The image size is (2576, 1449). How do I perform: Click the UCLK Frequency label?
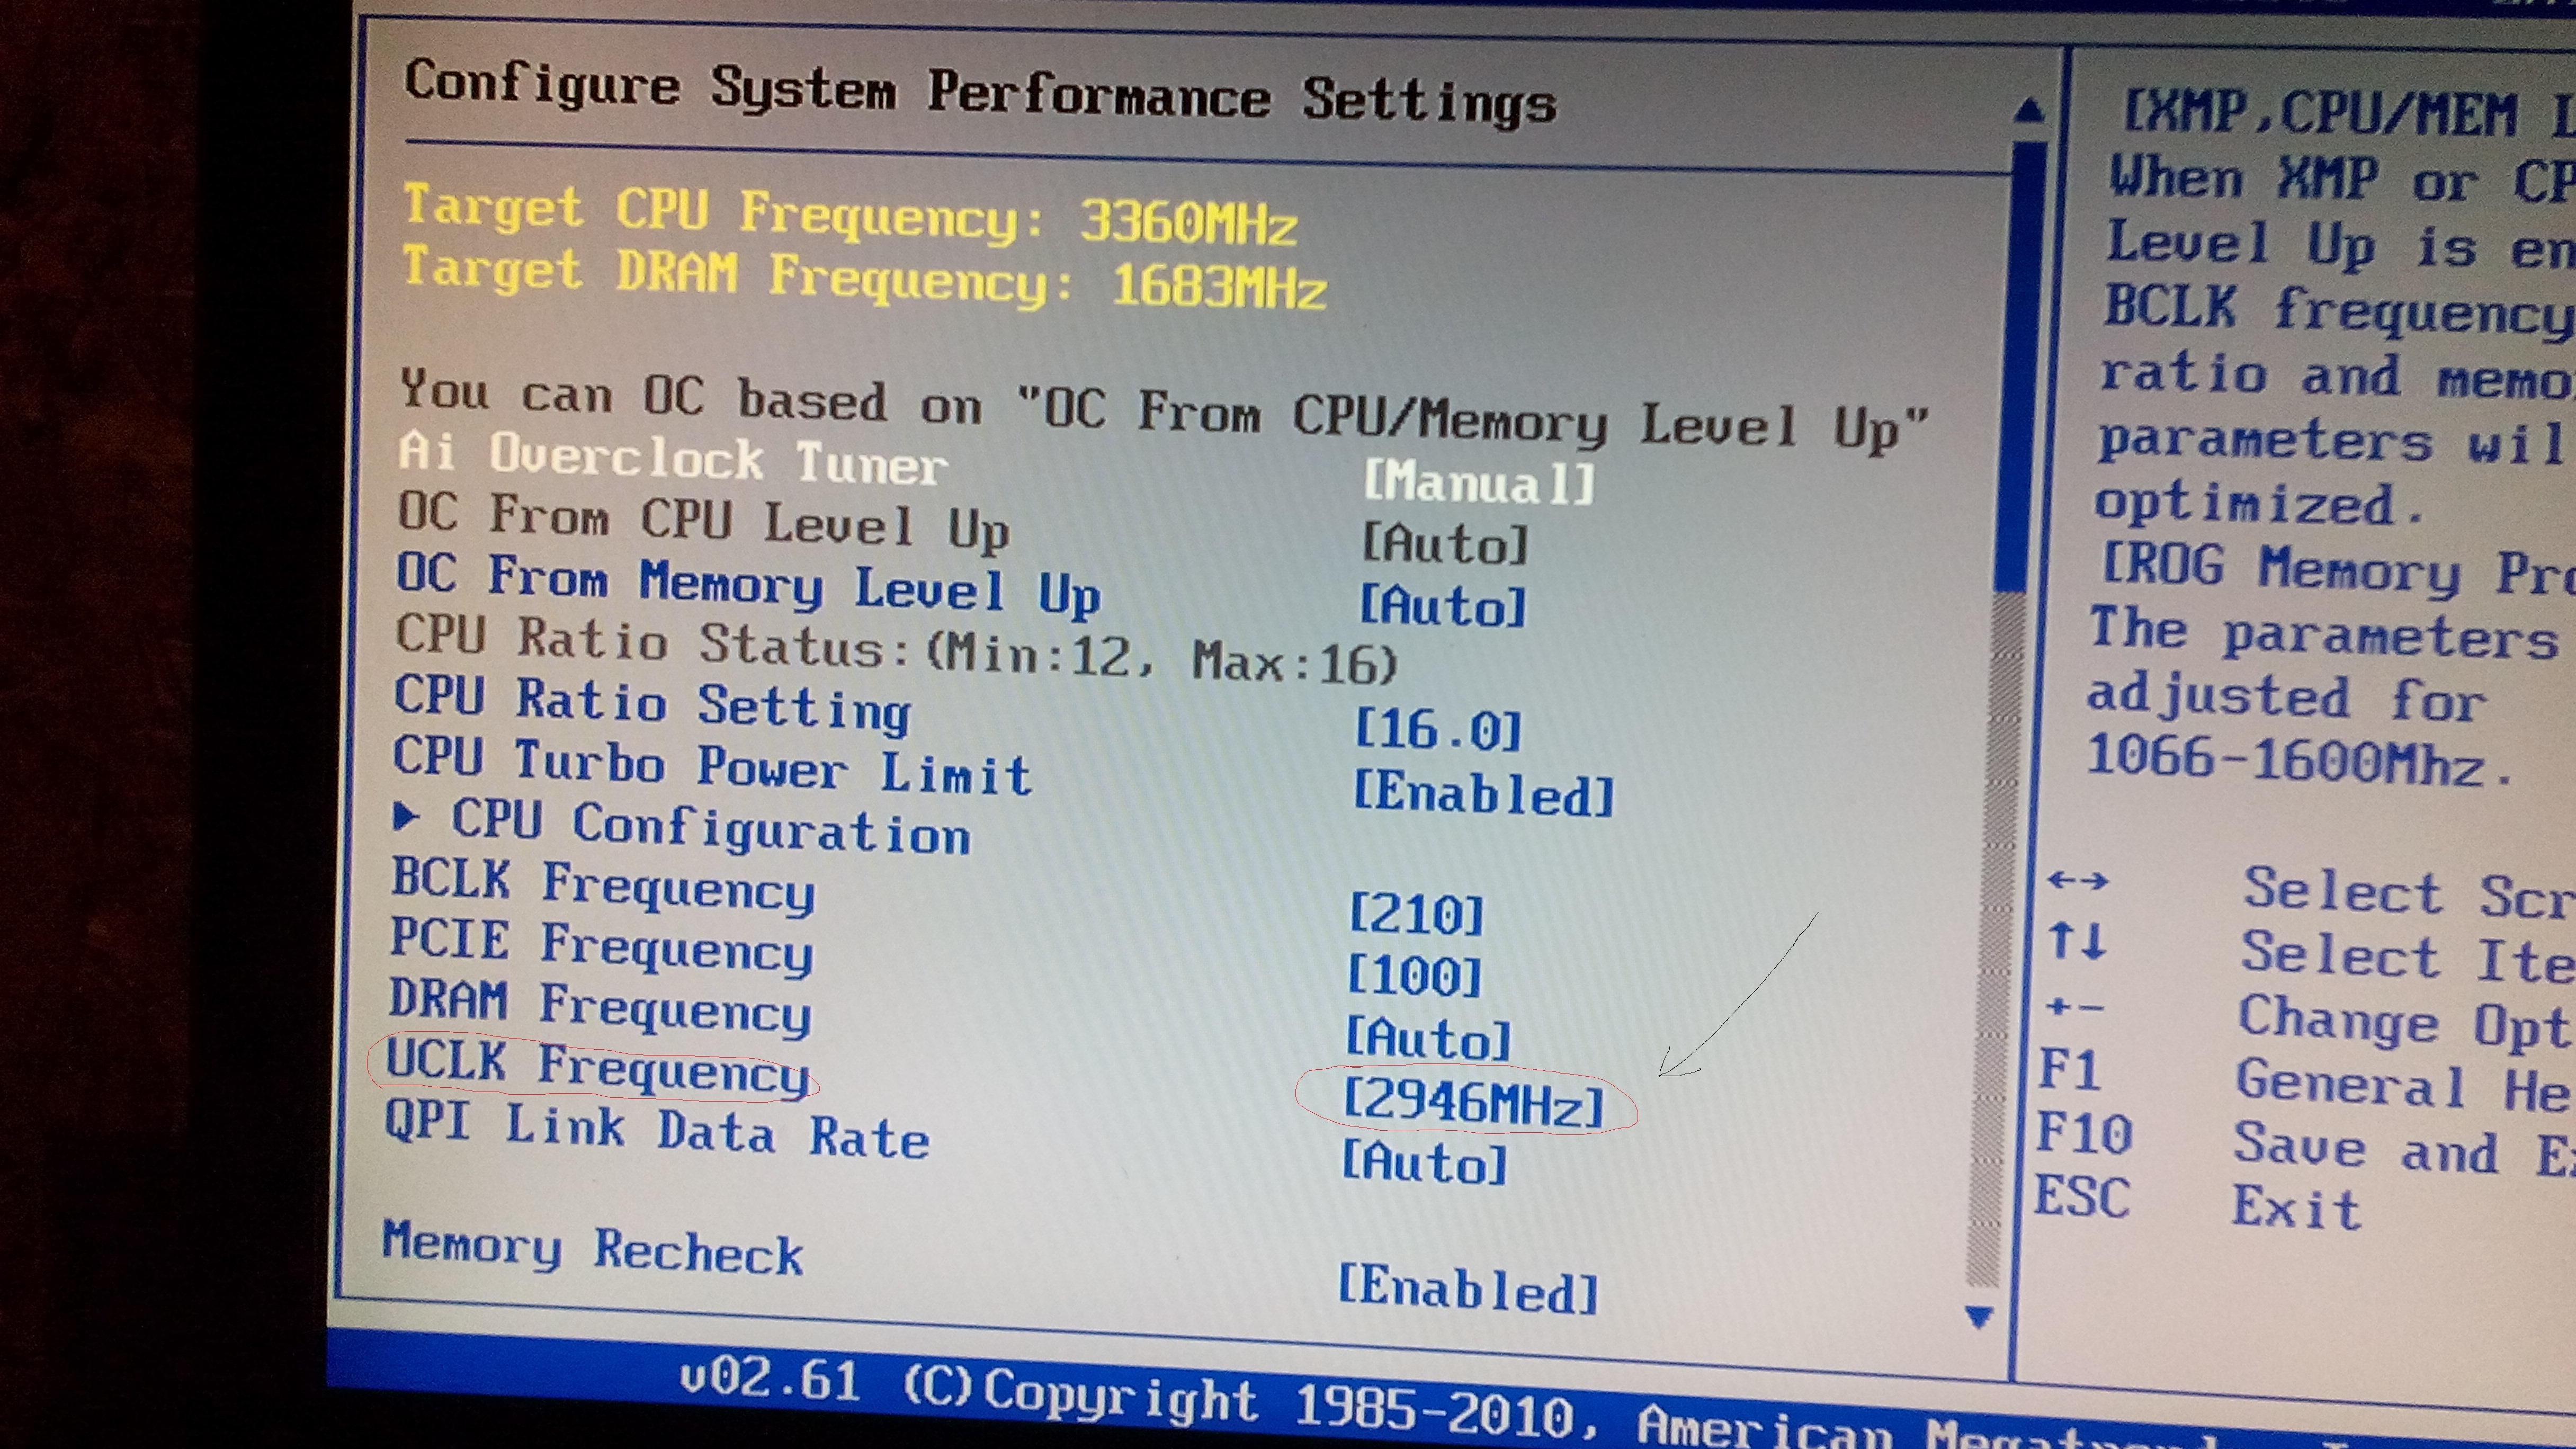tap(597, 1067)
